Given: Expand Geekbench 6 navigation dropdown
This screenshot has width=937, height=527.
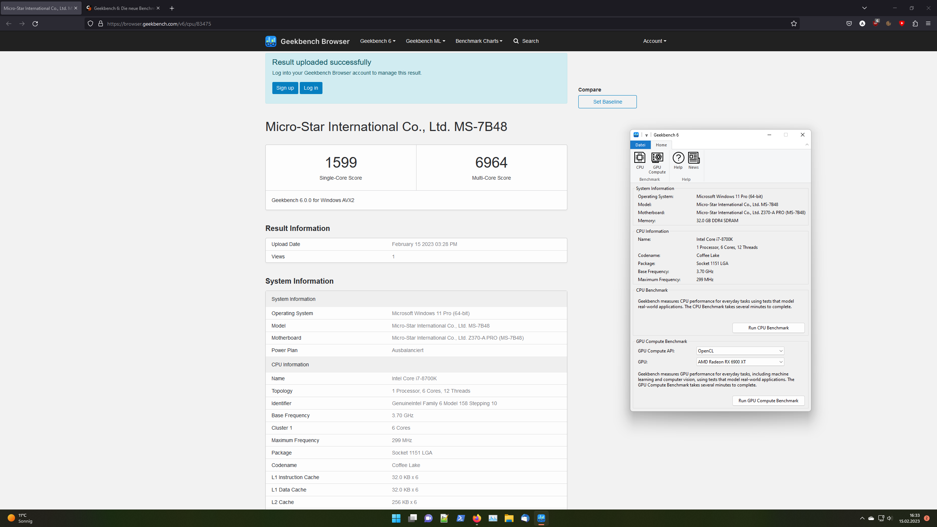Looking at the screenshot, I should 377,41.
